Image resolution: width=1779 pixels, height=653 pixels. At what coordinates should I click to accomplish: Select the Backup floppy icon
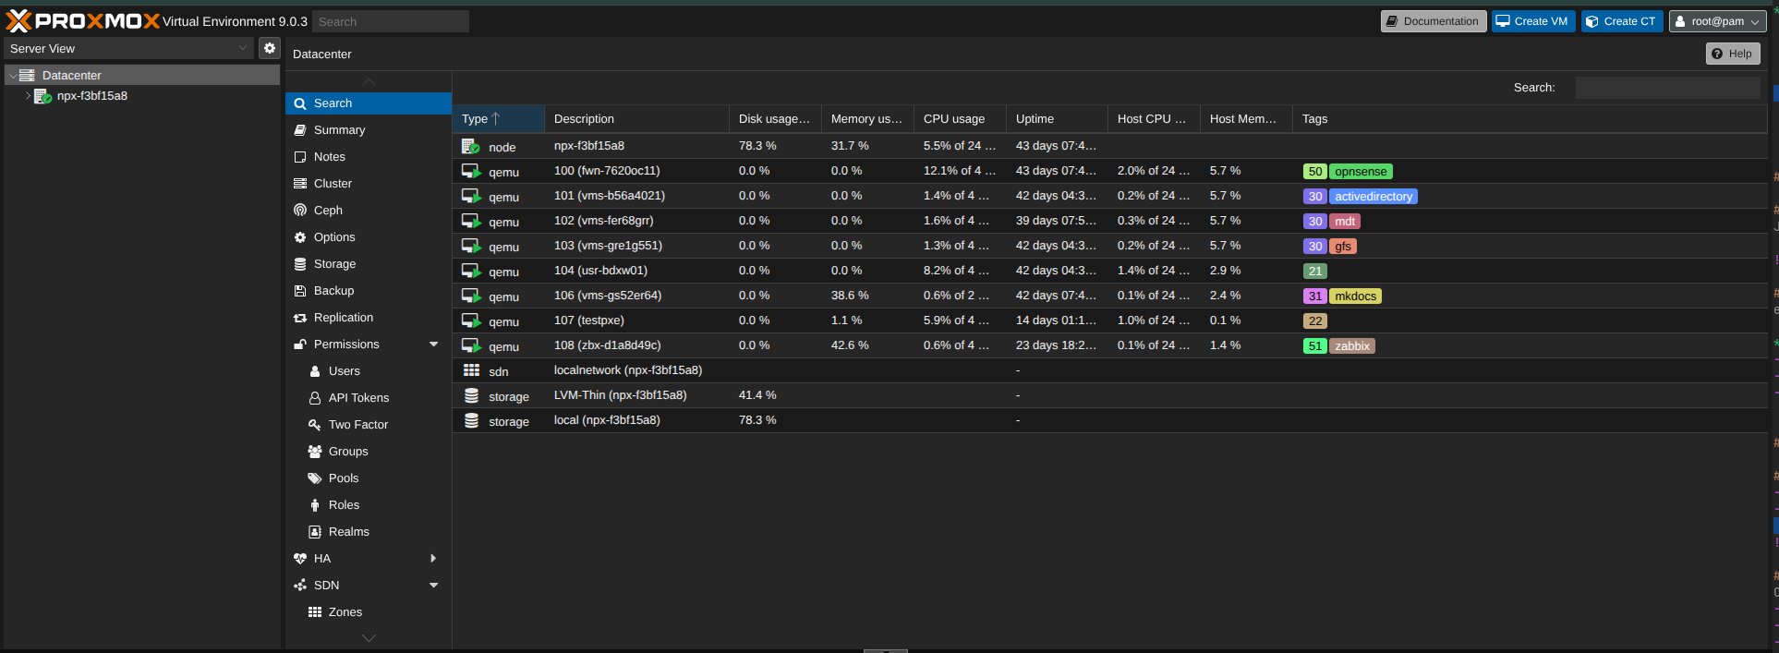pyautogui.click(x=300, y=291)
